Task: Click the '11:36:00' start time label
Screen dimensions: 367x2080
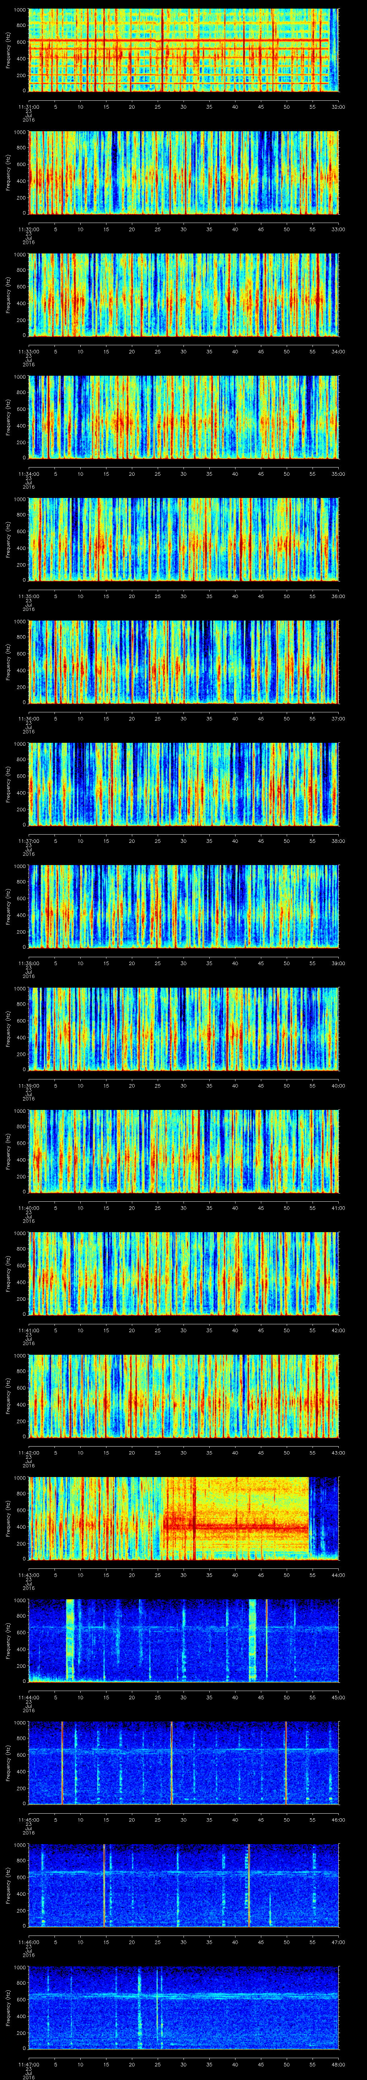Action: point(29,719)
